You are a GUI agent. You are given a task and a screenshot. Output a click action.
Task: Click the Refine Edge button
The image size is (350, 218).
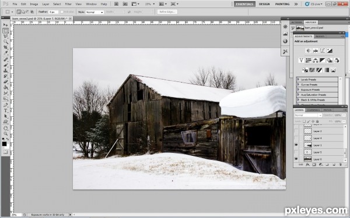[167, 12]
